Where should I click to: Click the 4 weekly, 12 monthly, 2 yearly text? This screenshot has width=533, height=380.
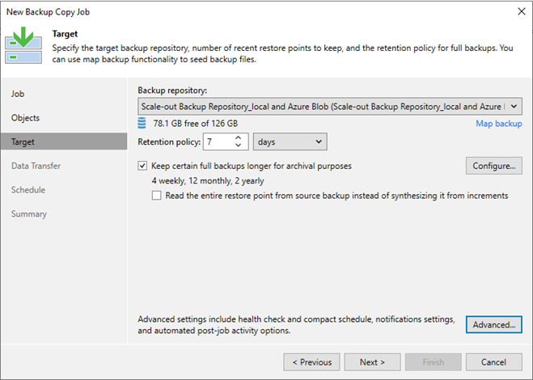pos(208,181)
